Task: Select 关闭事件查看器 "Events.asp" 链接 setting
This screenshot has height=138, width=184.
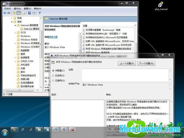Action: point(102,30)
